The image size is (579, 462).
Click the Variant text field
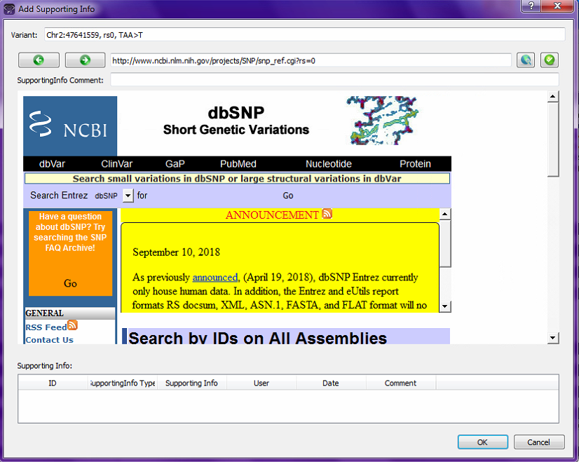(305, 35)
